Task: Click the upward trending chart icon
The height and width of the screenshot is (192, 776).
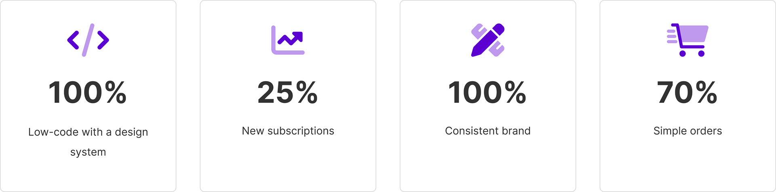Action: [x=288, y=40]
